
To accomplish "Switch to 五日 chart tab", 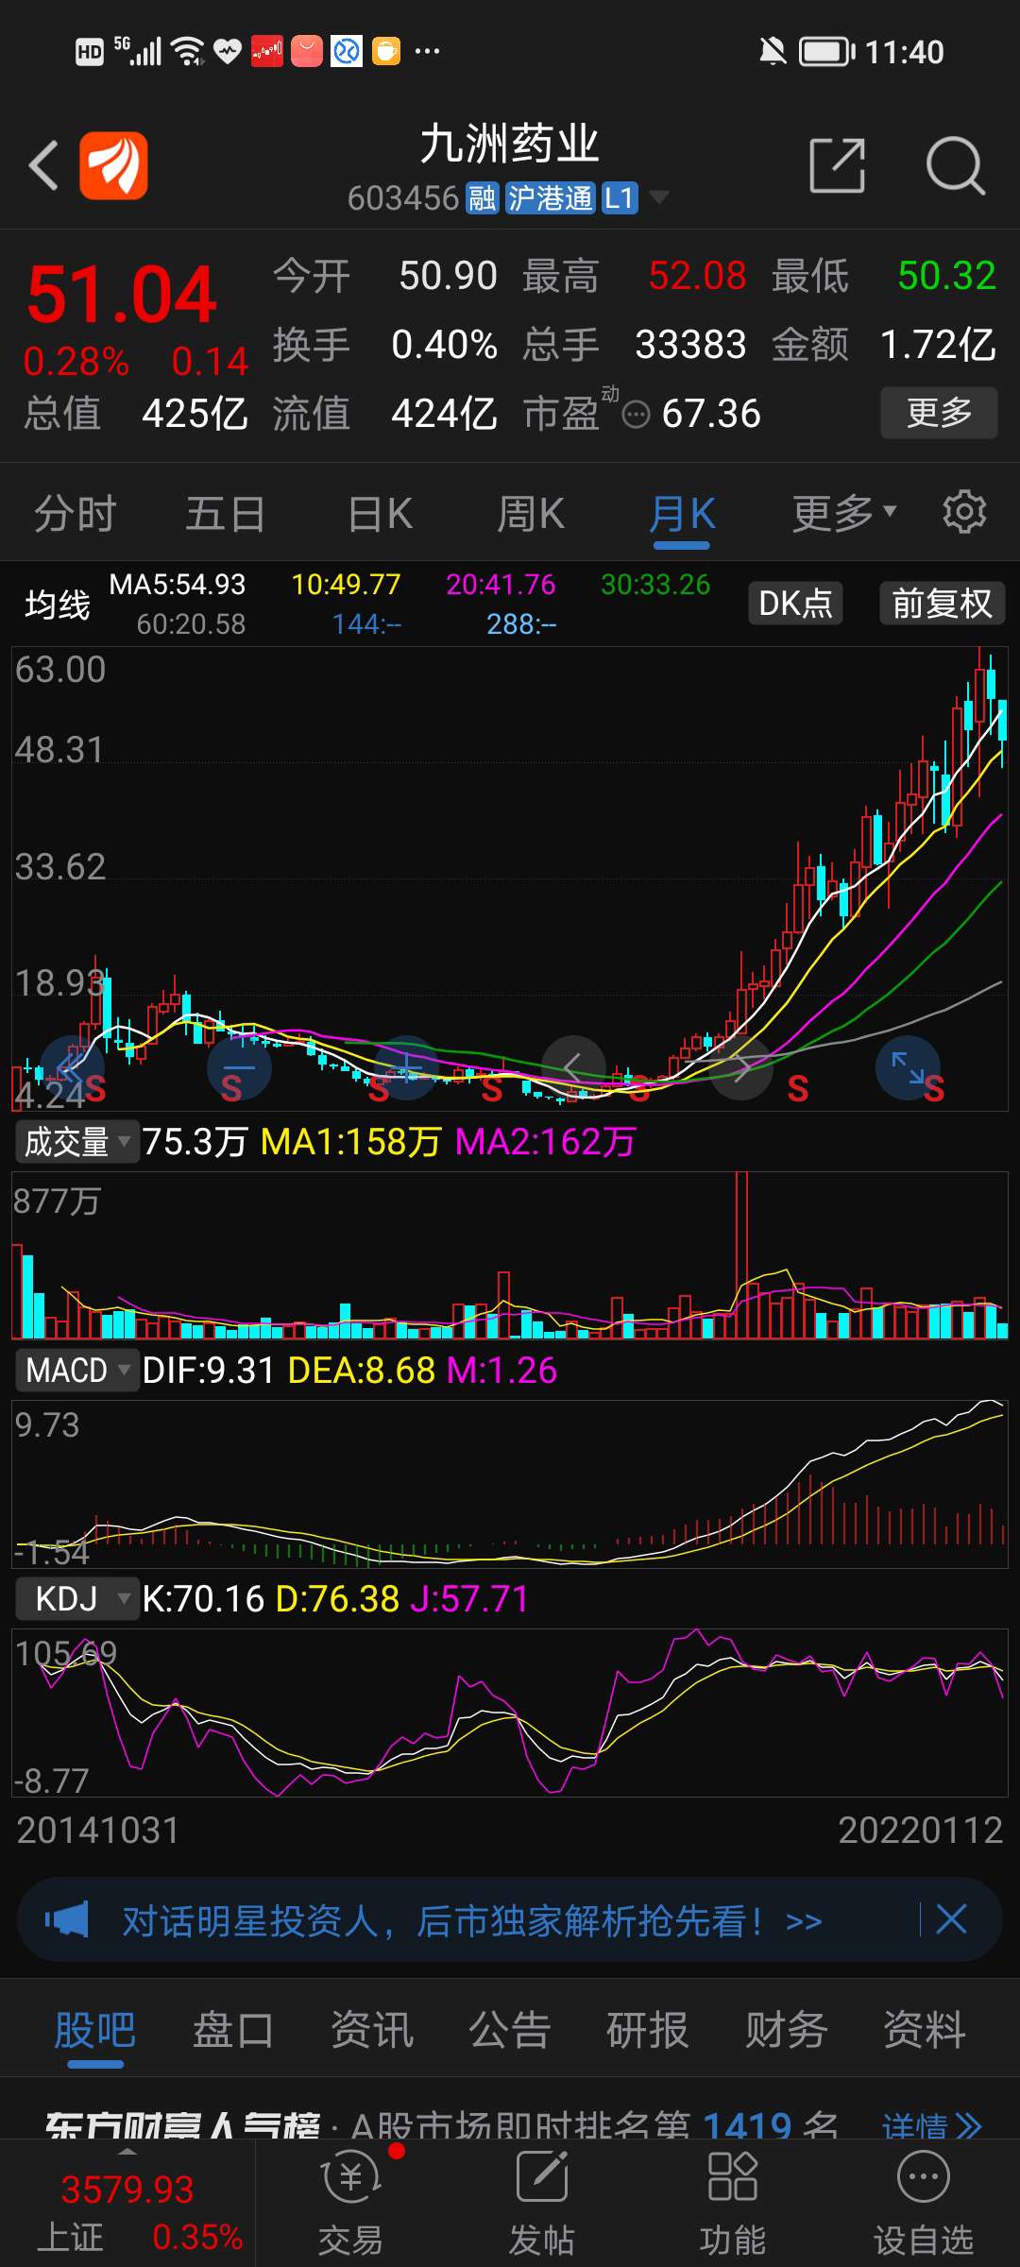I will (x=226, y=514).
